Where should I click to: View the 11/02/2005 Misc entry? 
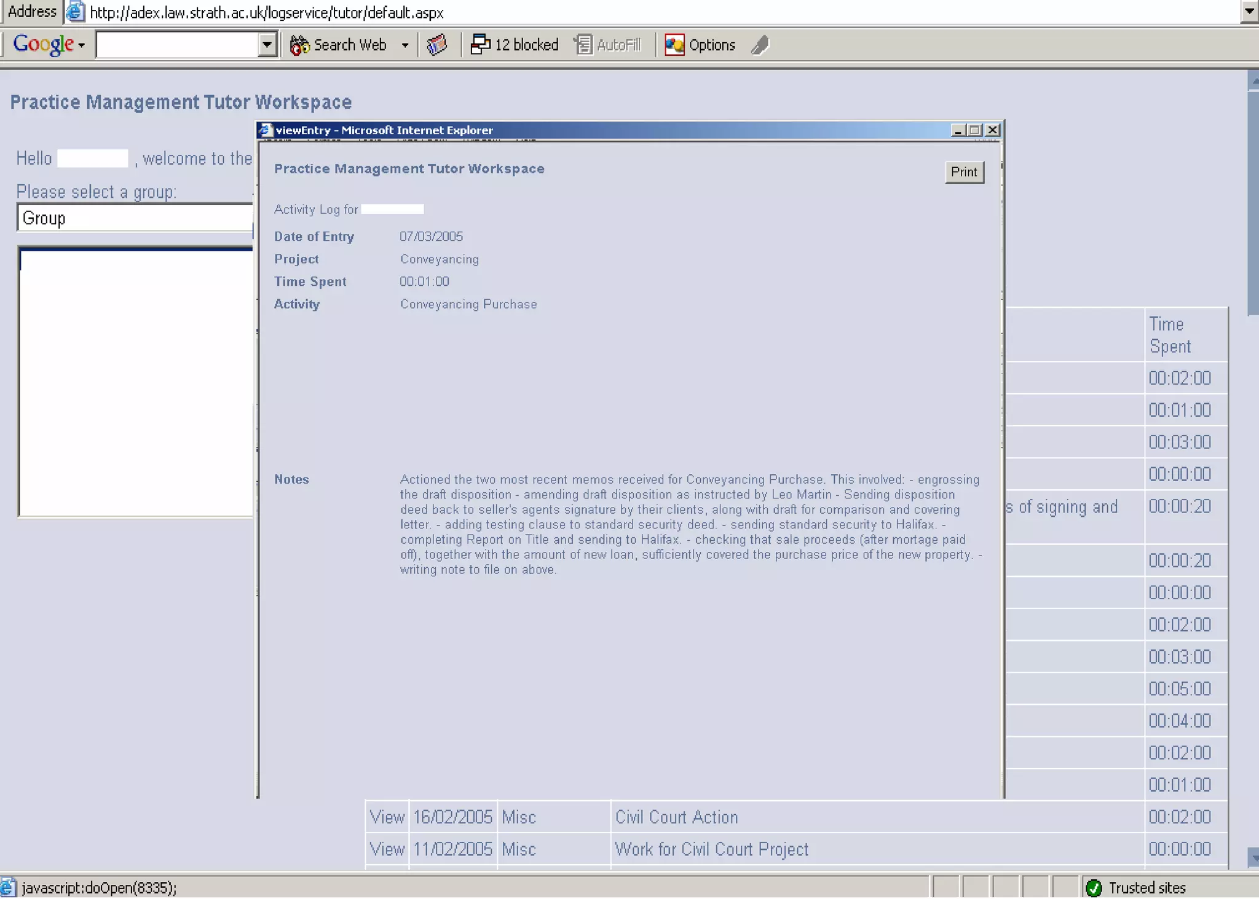pos(387,849)
